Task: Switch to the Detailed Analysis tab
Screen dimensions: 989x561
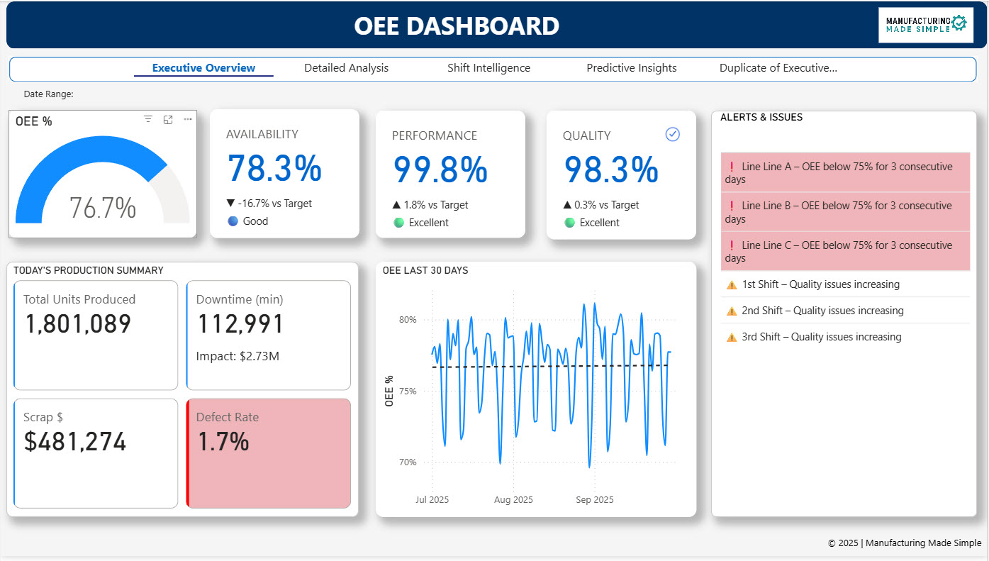Action: (346, 67)
